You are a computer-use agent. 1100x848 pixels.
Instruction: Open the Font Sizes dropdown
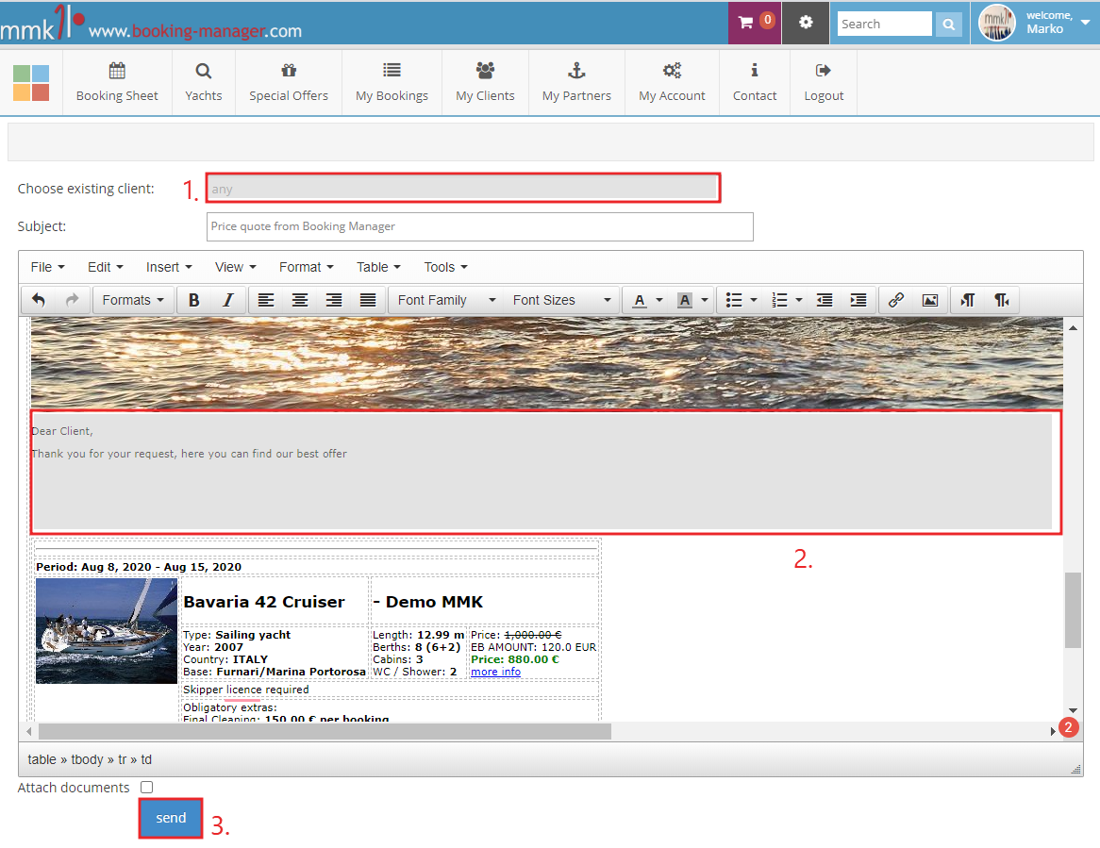coord(561,300)
